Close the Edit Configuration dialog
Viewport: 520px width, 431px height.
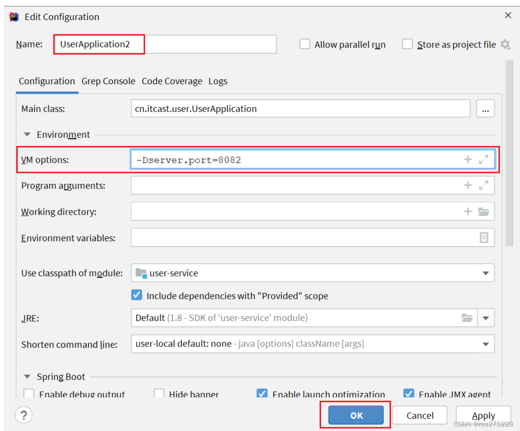[508, 15]
